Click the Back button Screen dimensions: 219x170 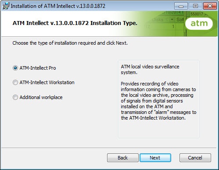[123, 158]
